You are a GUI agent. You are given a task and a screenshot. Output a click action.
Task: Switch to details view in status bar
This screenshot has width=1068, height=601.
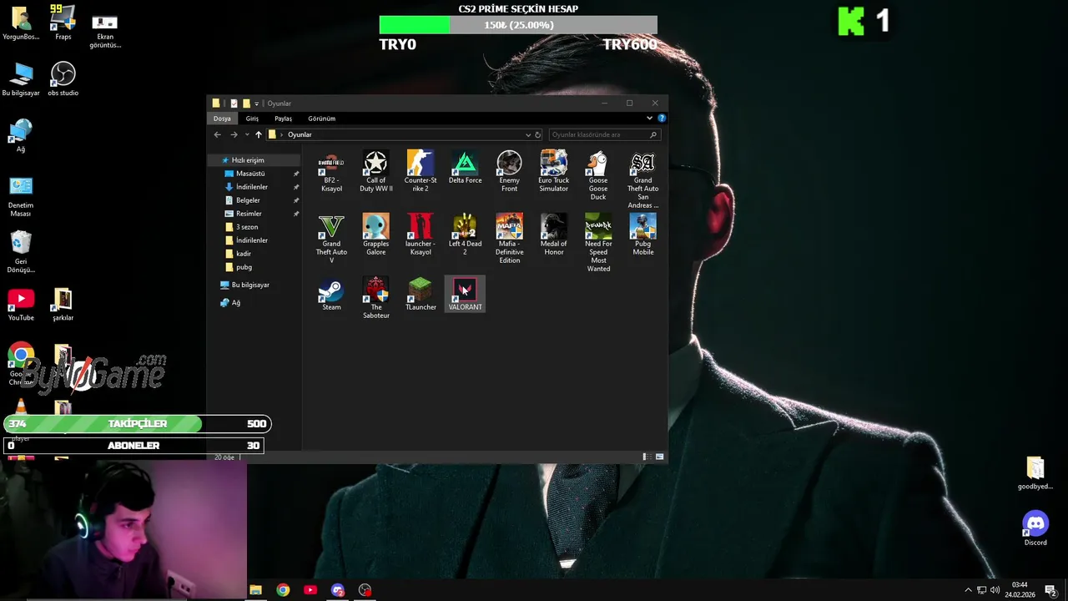[645, 457]
